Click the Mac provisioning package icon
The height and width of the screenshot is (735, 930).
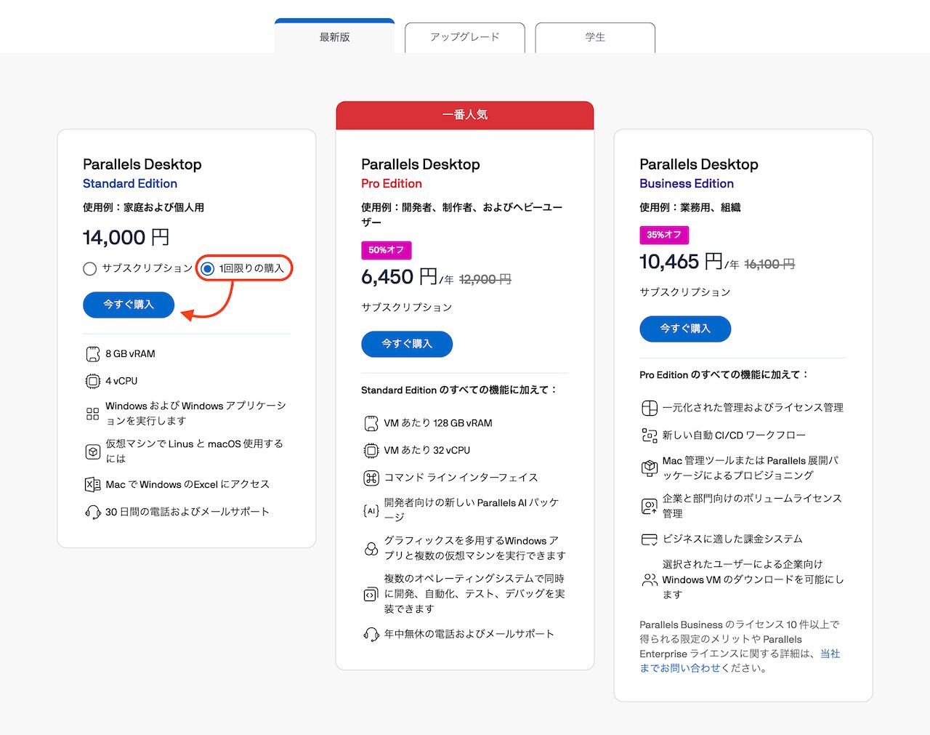(x=649, y=468)
